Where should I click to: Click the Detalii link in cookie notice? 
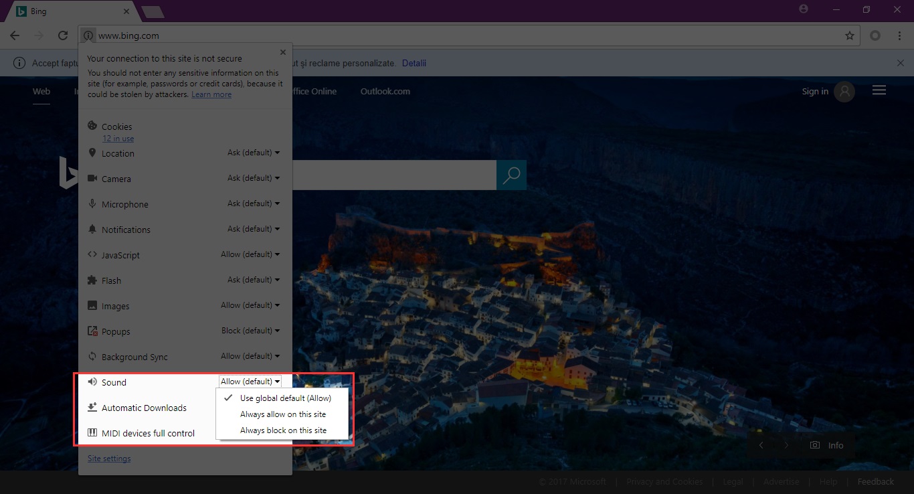click(x=414, y=63)
